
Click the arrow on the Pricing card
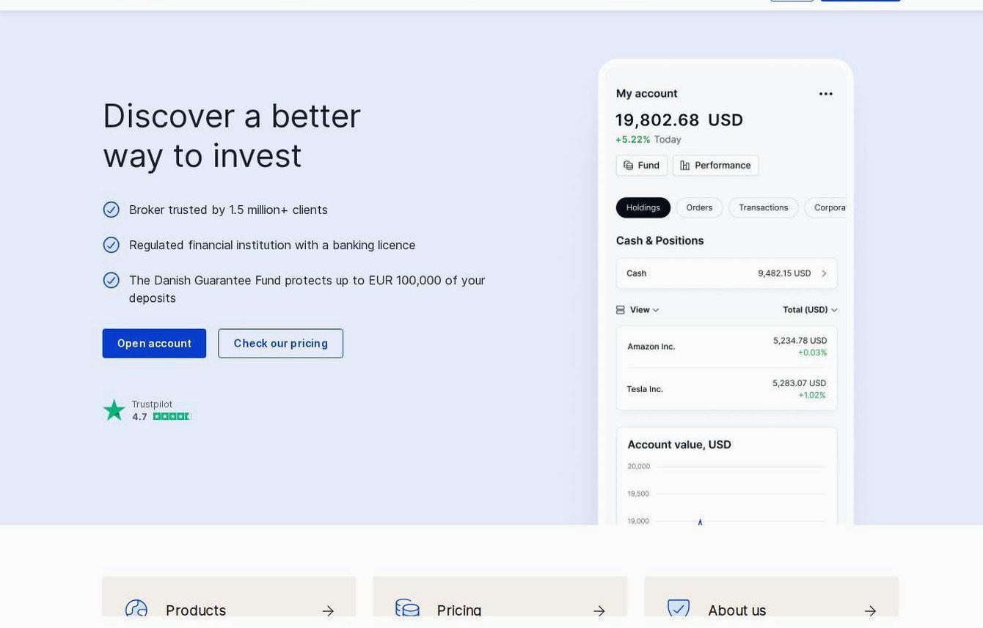pyautogui.click(x=599, y=611)
